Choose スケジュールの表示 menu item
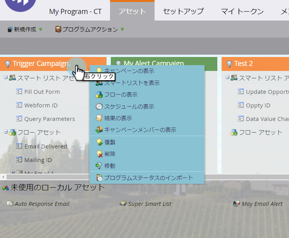 (147, 107)
